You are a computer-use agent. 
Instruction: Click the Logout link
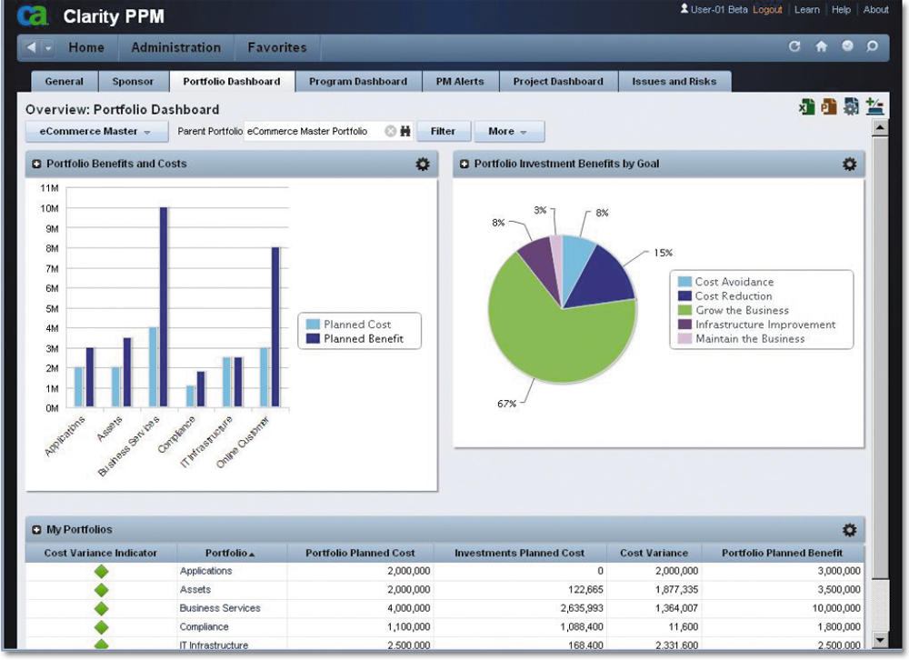click(x=767, y=10)
